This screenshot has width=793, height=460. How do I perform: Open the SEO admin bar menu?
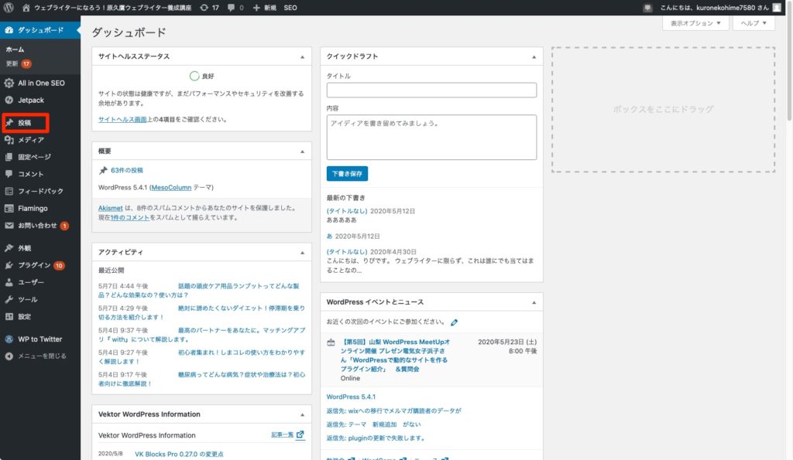(290, 8)
